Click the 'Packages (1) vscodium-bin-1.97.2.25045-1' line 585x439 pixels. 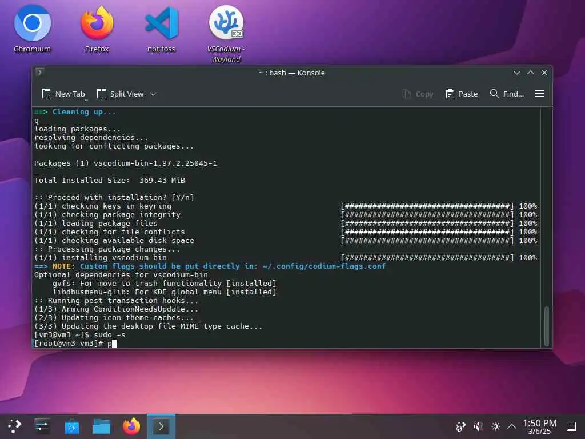click(125, 163)
